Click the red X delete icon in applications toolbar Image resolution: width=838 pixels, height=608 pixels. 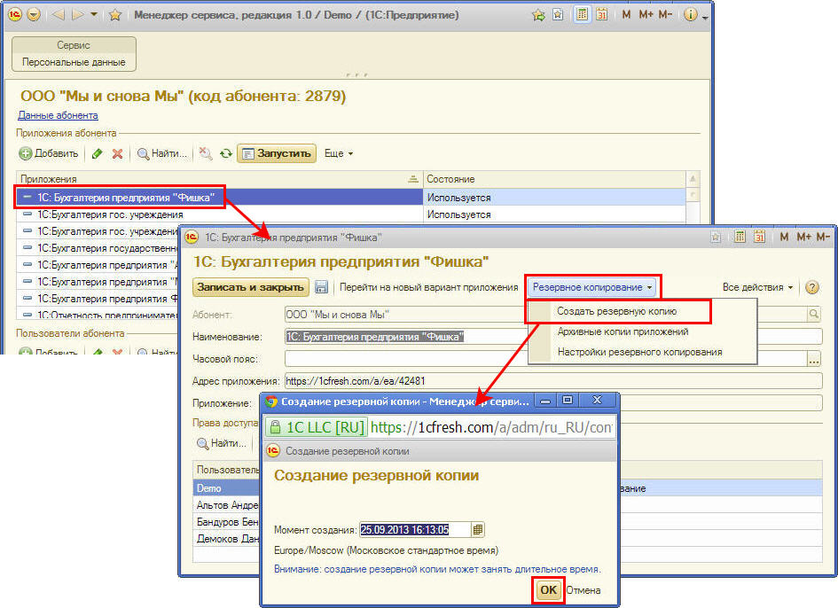coord(118,154)
